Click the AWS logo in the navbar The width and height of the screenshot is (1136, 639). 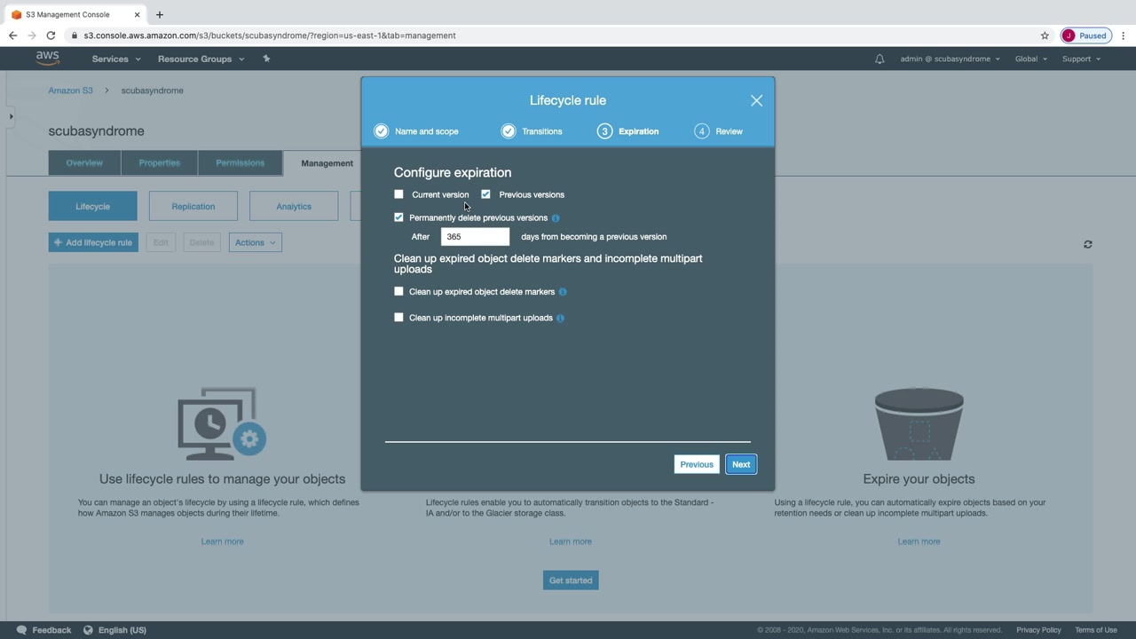point(48,58)
